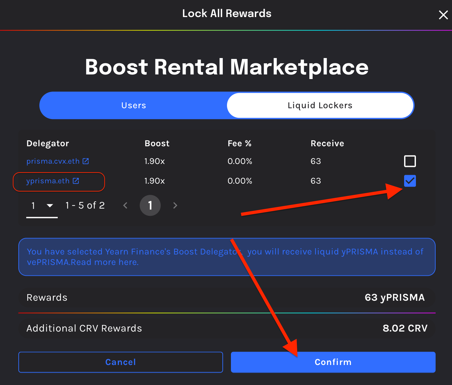
Task: Open the prisma.cvx.eth delegator link
Action: (x=53, y=161)
